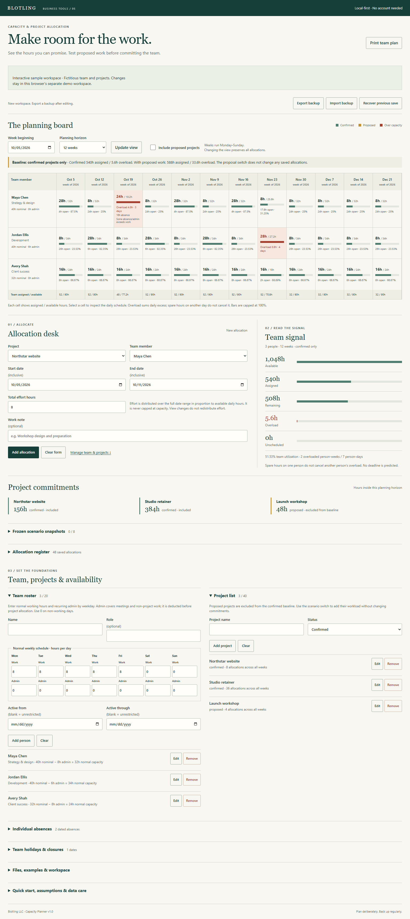Click Add project button
The height and width of the screenshot is (919, 410).
(x=222, y=646)
